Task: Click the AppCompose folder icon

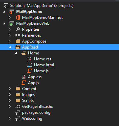Action: [x=18, y=41]
